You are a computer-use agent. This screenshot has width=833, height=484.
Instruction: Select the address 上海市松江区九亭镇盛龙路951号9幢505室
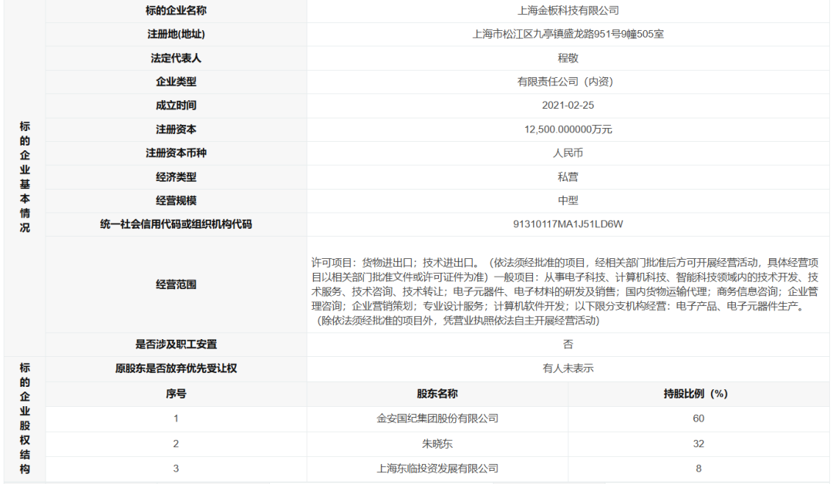pyautogui.click(x=568, y=34)
